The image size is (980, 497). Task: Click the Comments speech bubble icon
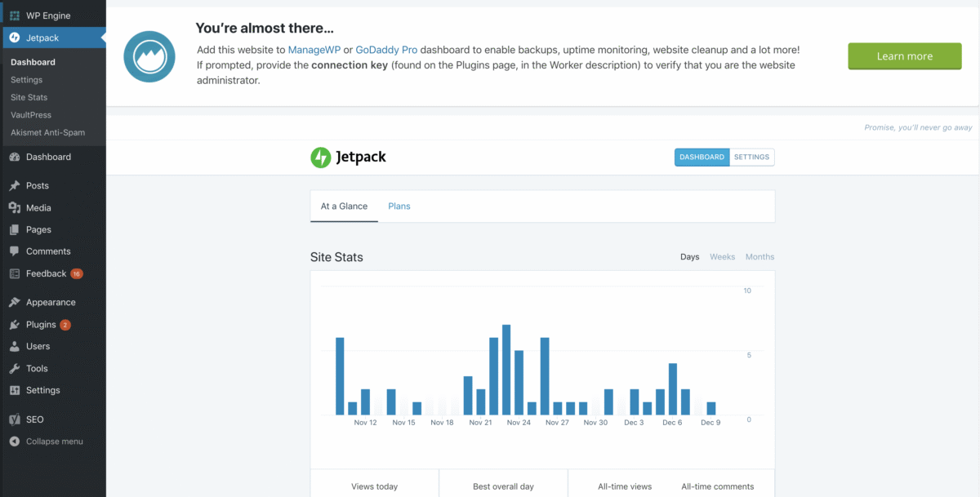tap(15, 252)
